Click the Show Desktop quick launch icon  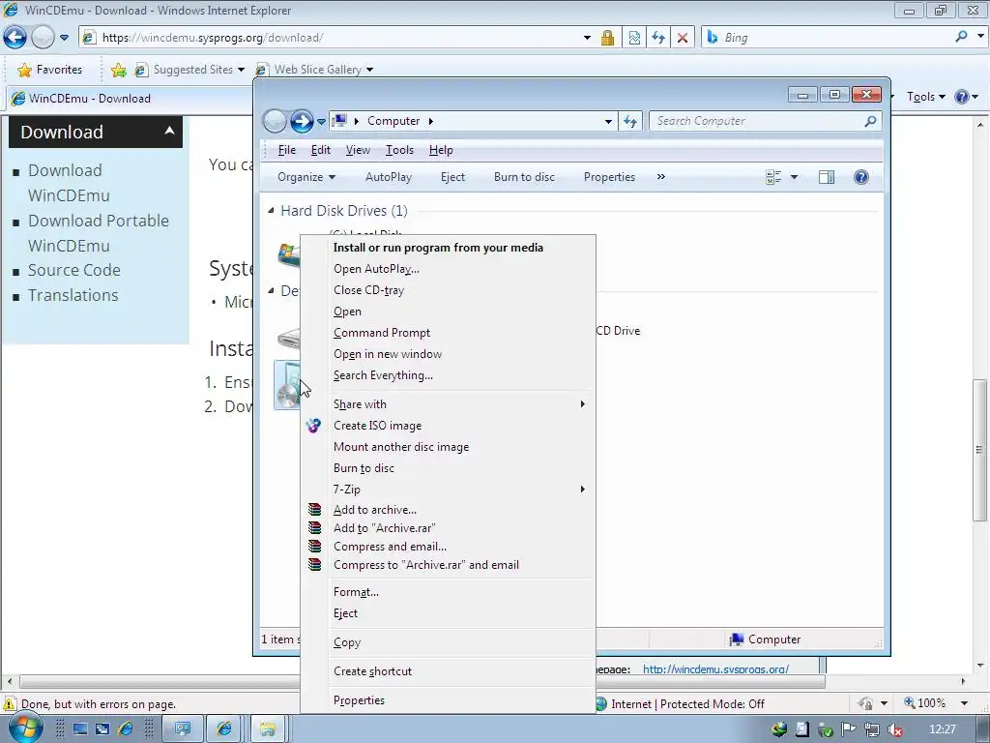tap(79, 729)
